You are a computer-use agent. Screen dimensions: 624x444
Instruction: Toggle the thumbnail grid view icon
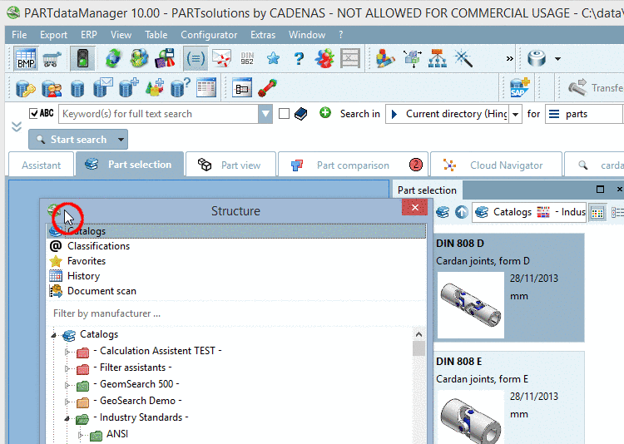(597, 213)
